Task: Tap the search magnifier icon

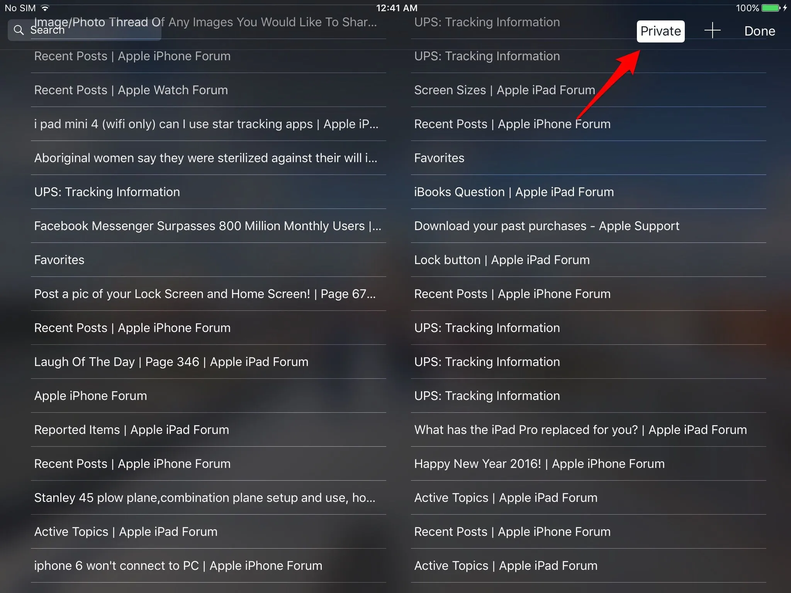Action: click(x=19, y=30)
